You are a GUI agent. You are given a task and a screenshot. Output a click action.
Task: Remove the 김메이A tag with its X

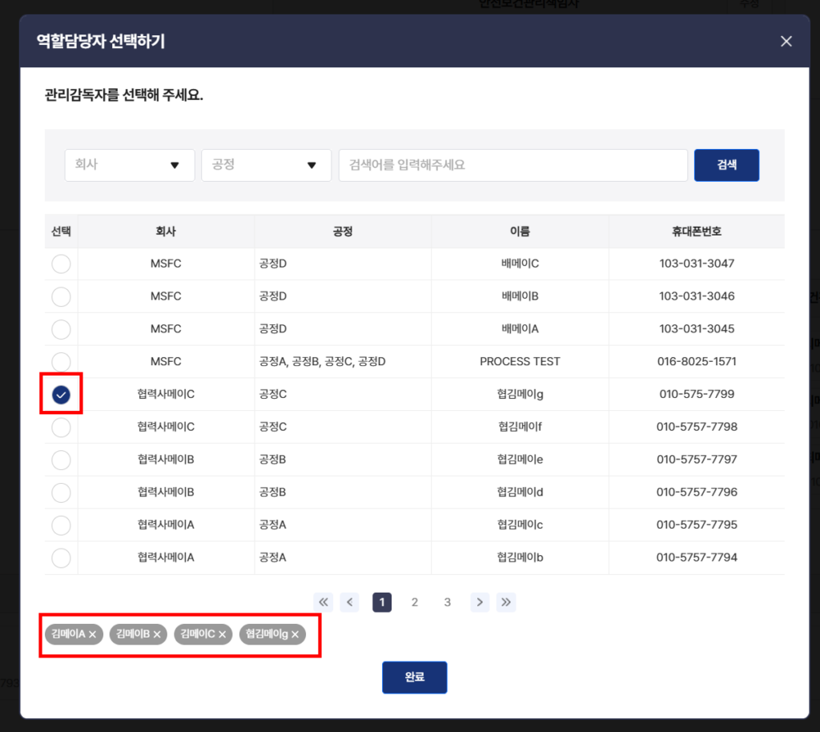click(x=93, y=634)
